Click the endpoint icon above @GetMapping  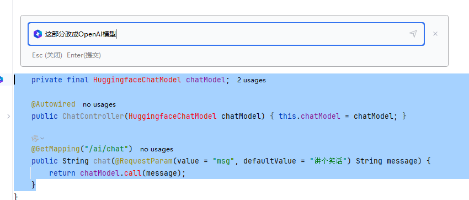click(x=35, y=138)
